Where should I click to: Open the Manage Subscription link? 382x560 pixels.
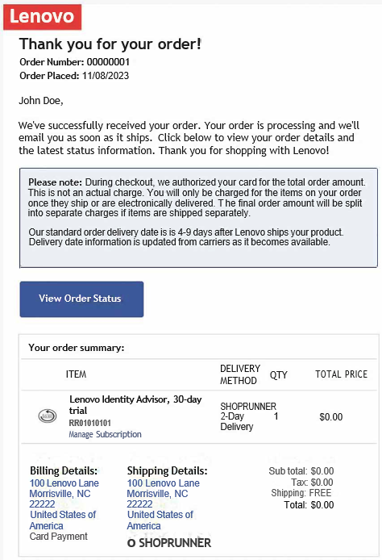tap(106, 434)
